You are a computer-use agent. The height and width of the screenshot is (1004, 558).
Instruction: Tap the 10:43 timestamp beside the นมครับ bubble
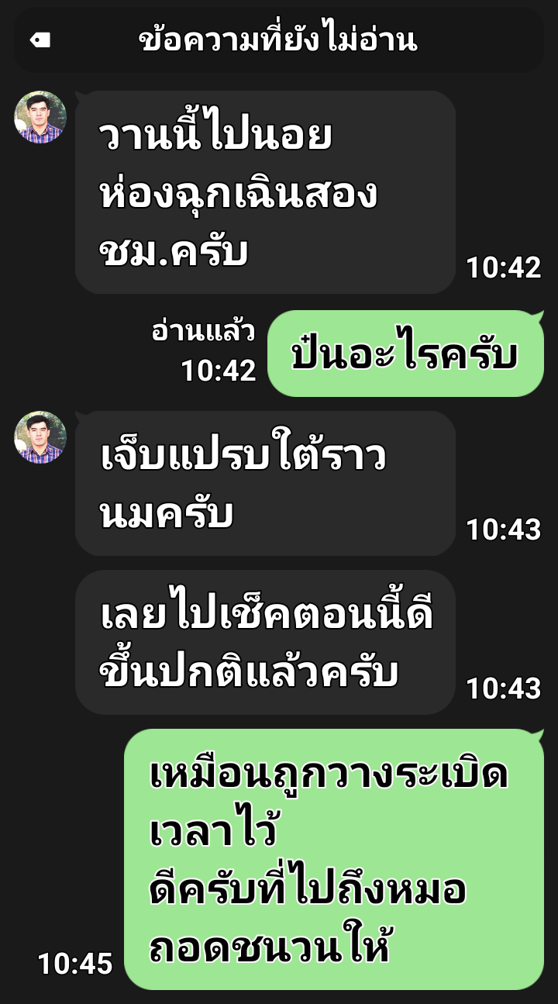click(503, 530)
